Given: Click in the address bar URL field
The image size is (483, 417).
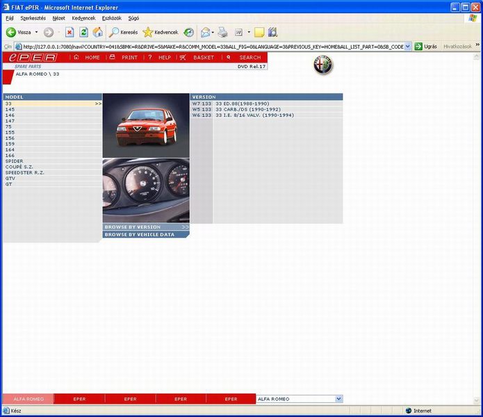Looking at the screenshot, I should click(213, 47).
